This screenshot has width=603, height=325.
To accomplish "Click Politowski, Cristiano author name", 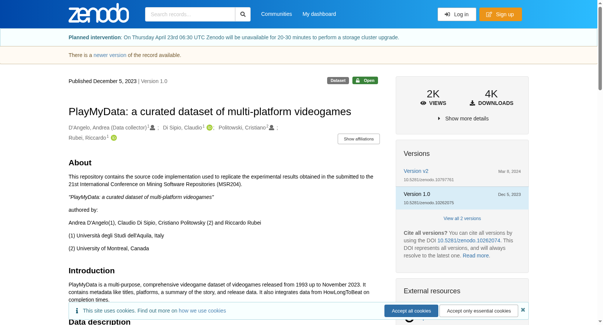I will coord(242,128).
